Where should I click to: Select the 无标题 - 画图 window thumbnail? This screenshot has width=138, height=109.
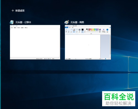[88, 42]
